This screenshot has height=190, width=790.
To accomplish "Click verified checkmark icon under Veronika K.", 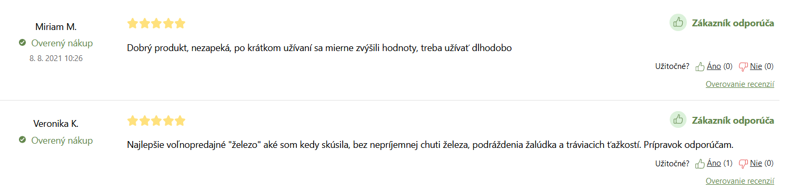I will pyautogui.click(x=23, y=140).
